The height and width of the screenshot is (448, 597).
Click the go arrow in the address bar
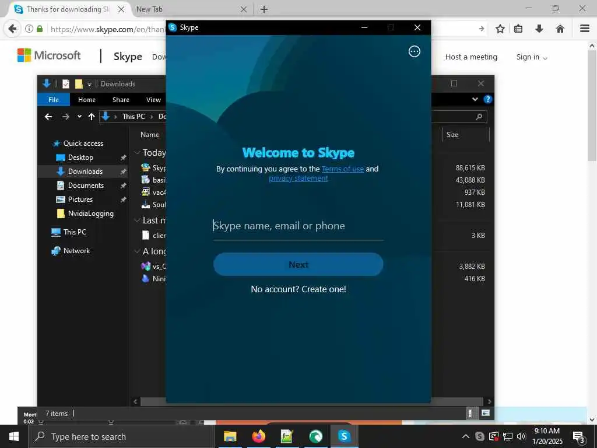pos(482,29)
